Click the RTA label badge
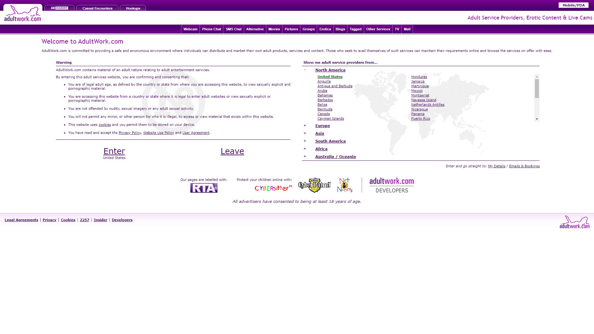Viewport: 594px width, 334px height. [x=204, y=188]
